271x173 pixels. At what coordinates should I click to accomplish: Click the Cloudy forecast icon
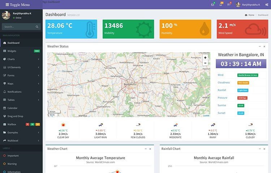(x=250, y=125)
